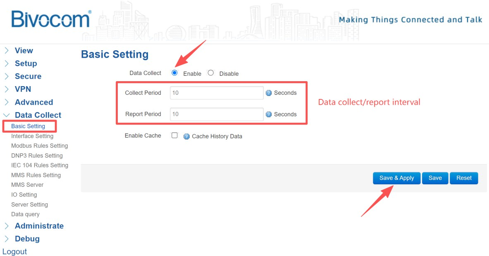
Task: Collapse the Data Collect section
Action: tap(38, 115)
